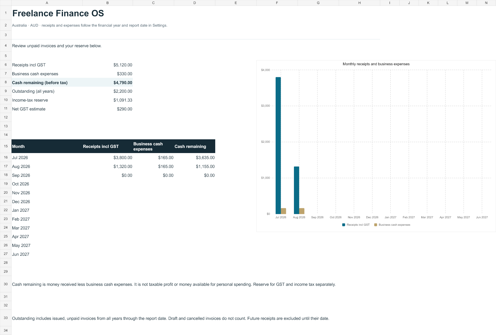Screen dimensions: 496x335
Task: Click the $4,790.00 cash remaining value
Action: point(123,83)
